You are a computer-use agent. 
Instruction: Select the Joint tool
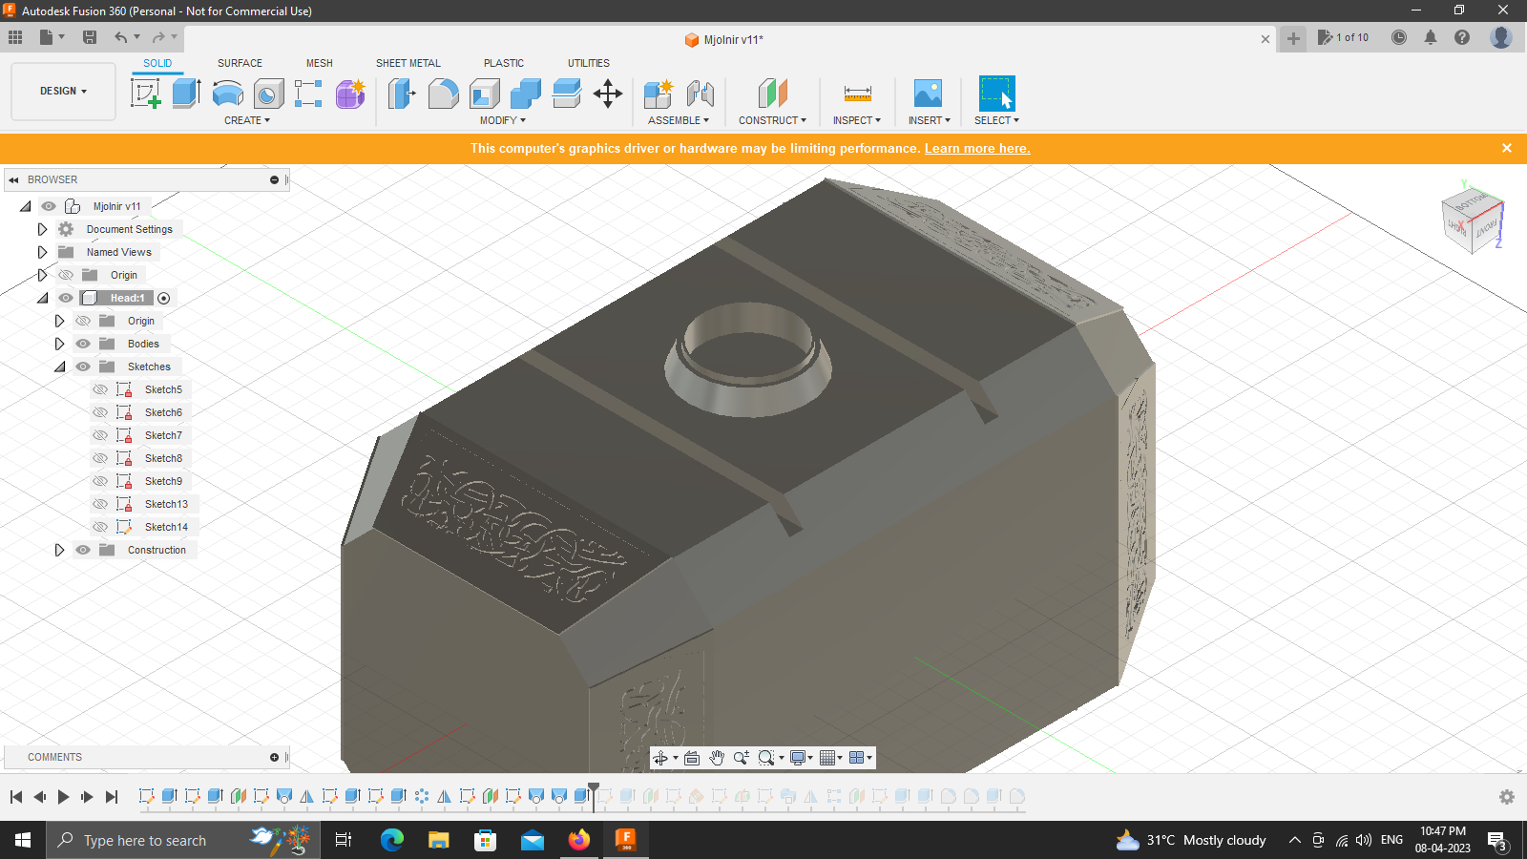tap(700, 94)
